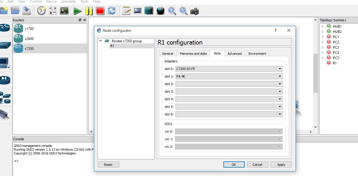Draw an ellipse tool icon
The height and width of the screenshot is (176, 358).
(161, 11)
